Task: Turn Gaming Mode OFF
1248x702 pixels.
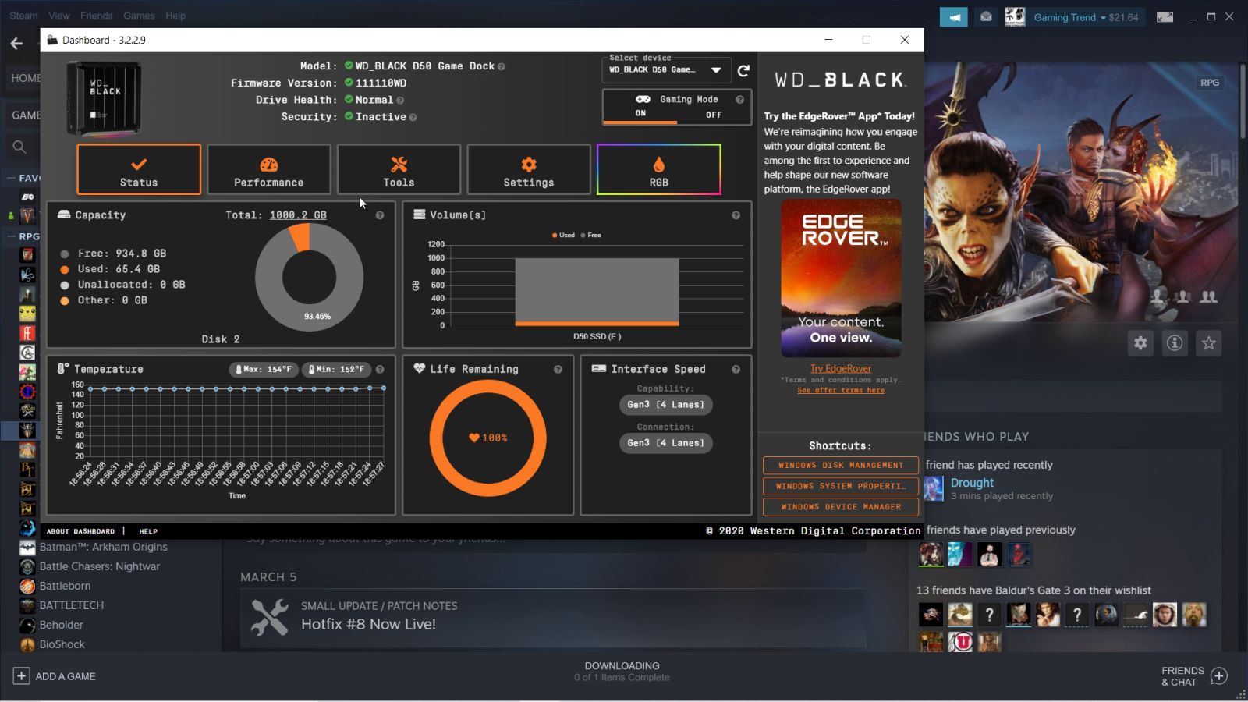Action: pyautogui.click(x=714, y=115)
